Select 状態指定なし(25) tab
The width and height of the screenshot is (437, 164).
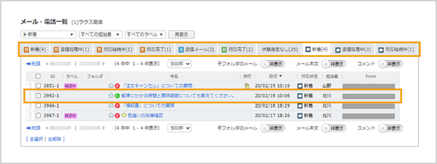279,50
